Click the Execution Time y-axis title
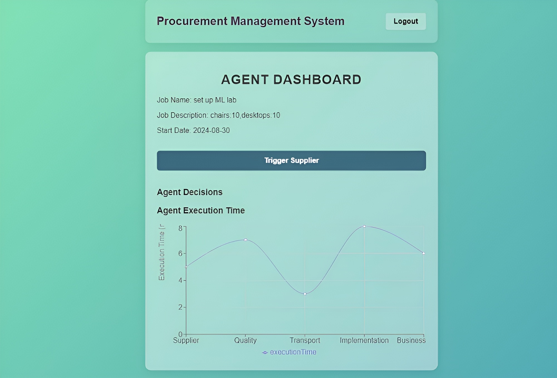 [x=162, y=252]
